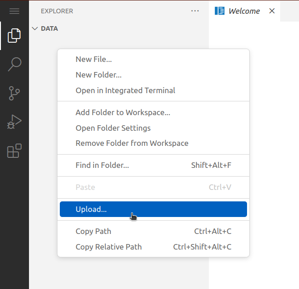
Task: Choose New File... from context menu
Action: [153, 59]
